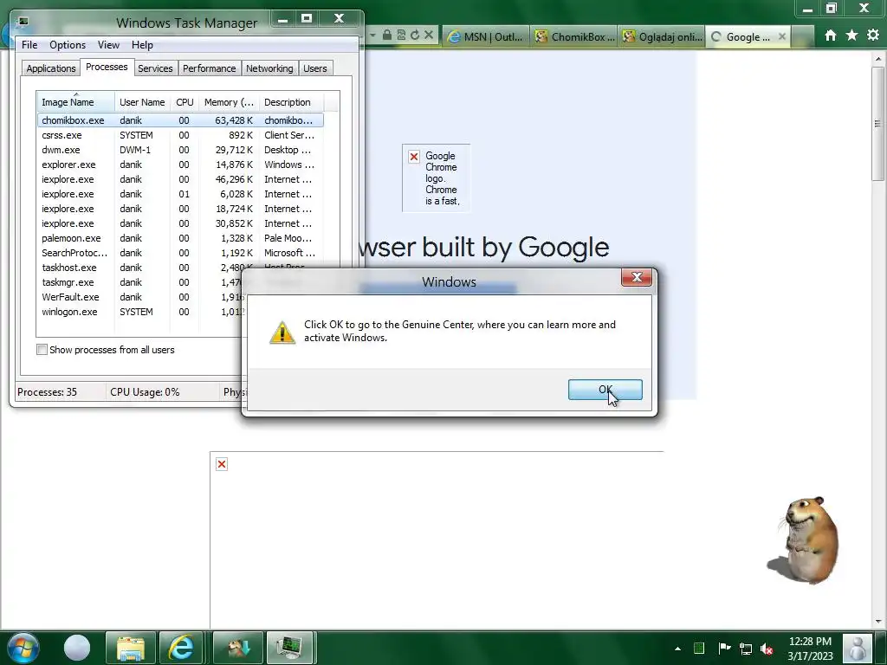Image resolution: width=887 pixels, height=665 pixels.
Task: Expand the address bar dropdown arrow
Action: click(372, 35)
